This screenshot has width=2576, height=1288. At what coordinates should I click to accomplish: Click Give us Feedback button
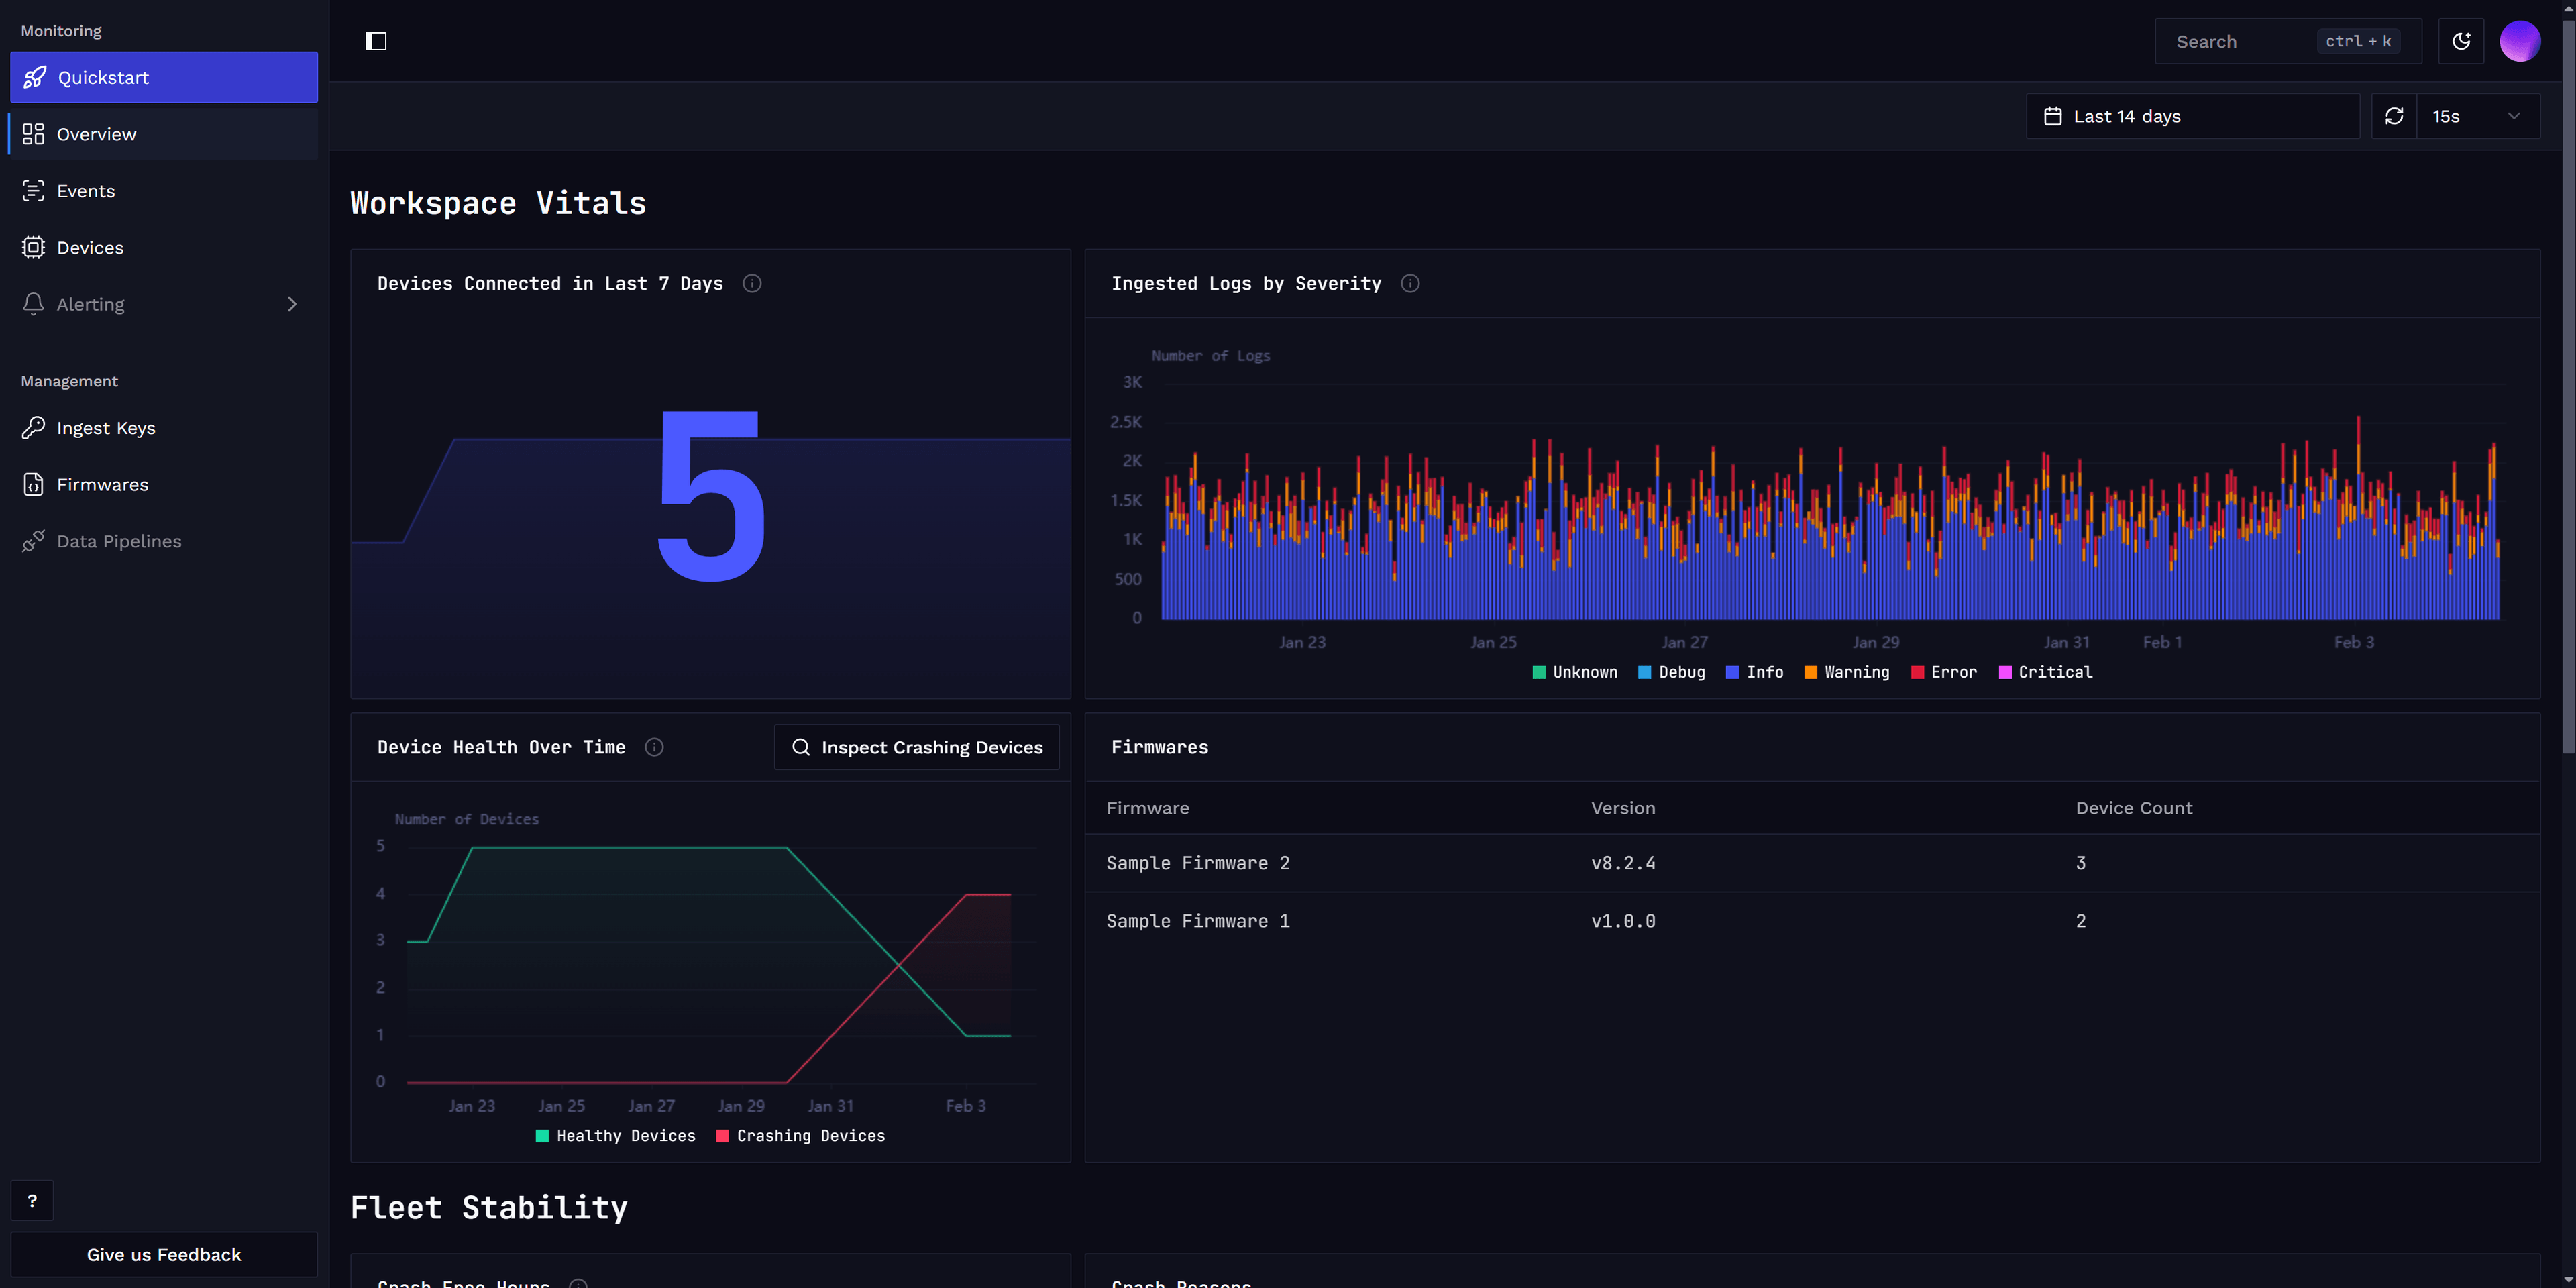[164, 1254]
